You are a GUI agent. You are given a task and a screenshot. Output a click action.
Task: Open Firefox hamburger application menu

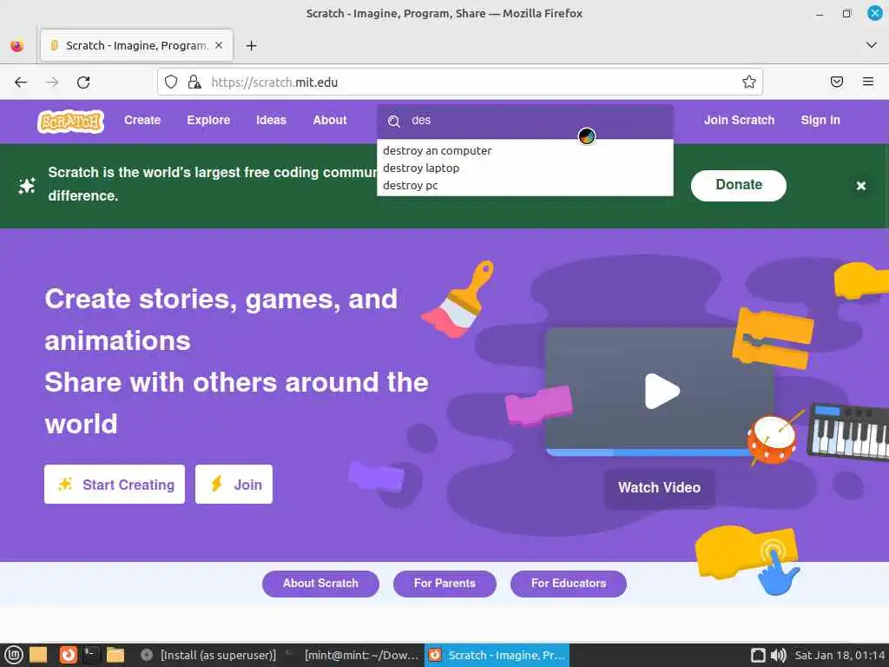(x=867, y=83)
